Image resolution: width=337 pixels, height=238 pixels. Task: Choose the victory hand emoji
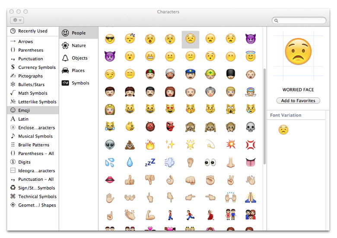tap(231, 180)
